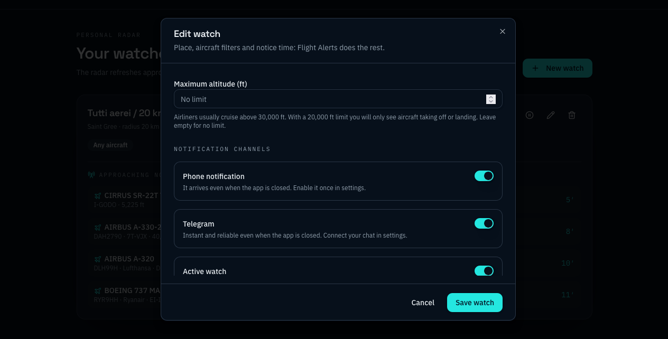Click the 11' arrival time value

tap(567, 295)
